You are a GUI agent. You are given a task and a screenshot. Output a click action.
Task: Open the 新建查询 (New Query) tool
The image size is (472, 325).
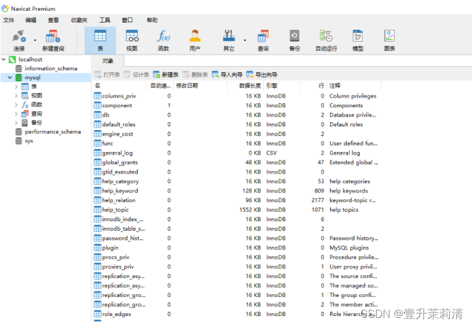pyautogui.click(x=53, y=40)
